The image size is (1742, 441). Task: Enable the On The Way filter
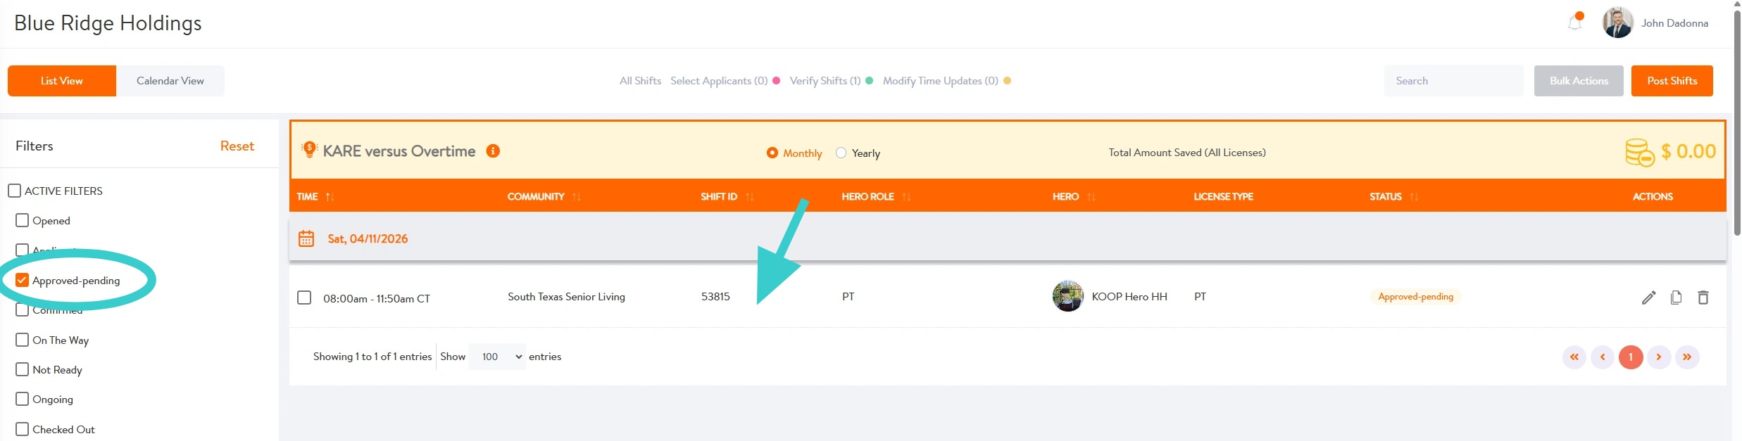coord(23,340)
